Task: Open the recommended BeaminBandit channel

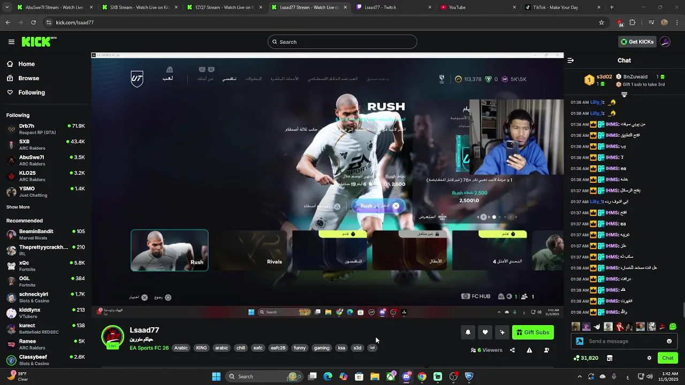Action: (x=45, y=234)
